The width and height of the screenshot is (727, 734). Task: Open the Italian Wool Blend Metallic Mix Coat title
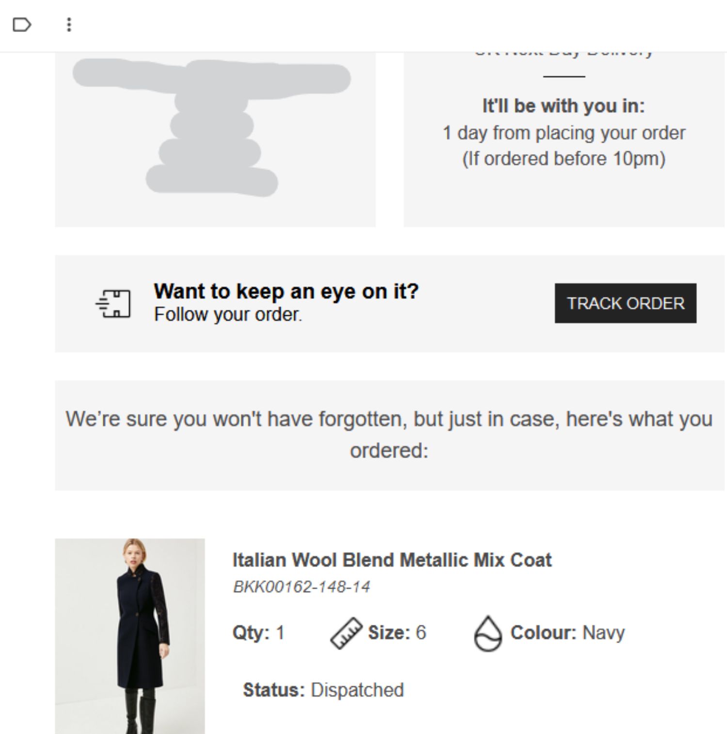(x=392, y=560)
